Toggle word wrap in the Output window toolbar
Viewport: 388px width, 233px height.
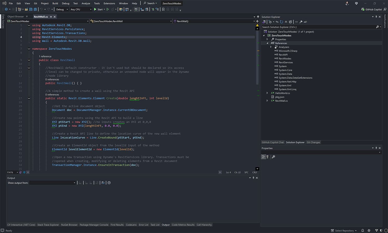click(x=97, y=183)
